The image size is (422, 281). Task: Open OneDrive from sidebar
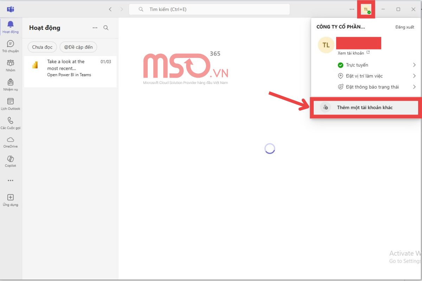point(11,142)
